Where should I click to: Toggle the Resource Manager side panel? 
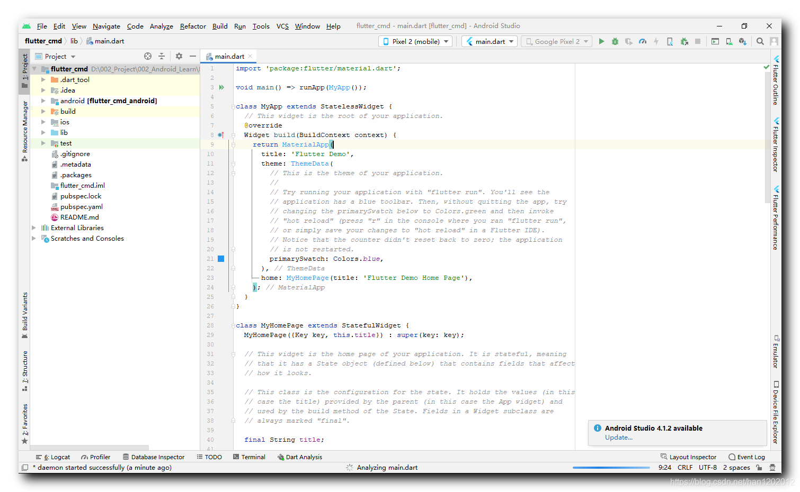pos(24,131)
